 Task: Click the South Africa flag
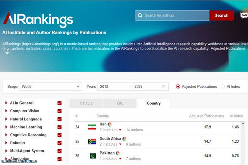92,141
